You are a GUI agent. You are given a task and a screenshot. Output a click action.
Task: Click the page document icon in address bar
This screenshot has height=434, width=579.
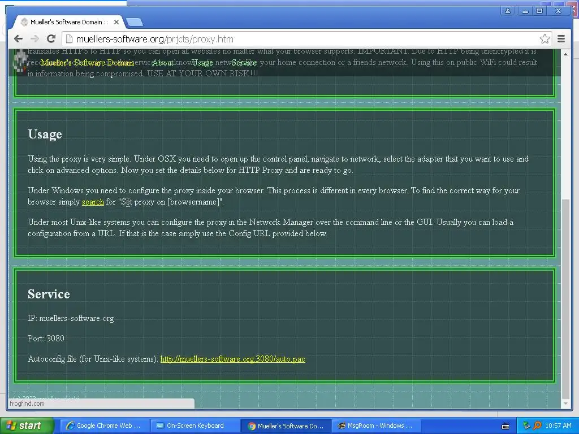point(68,39)
